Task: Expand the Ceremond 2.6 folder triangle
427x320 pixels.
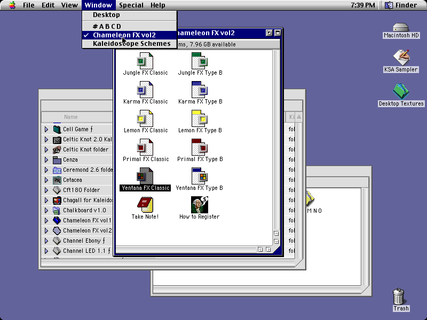Action: [x=46, y=170]
